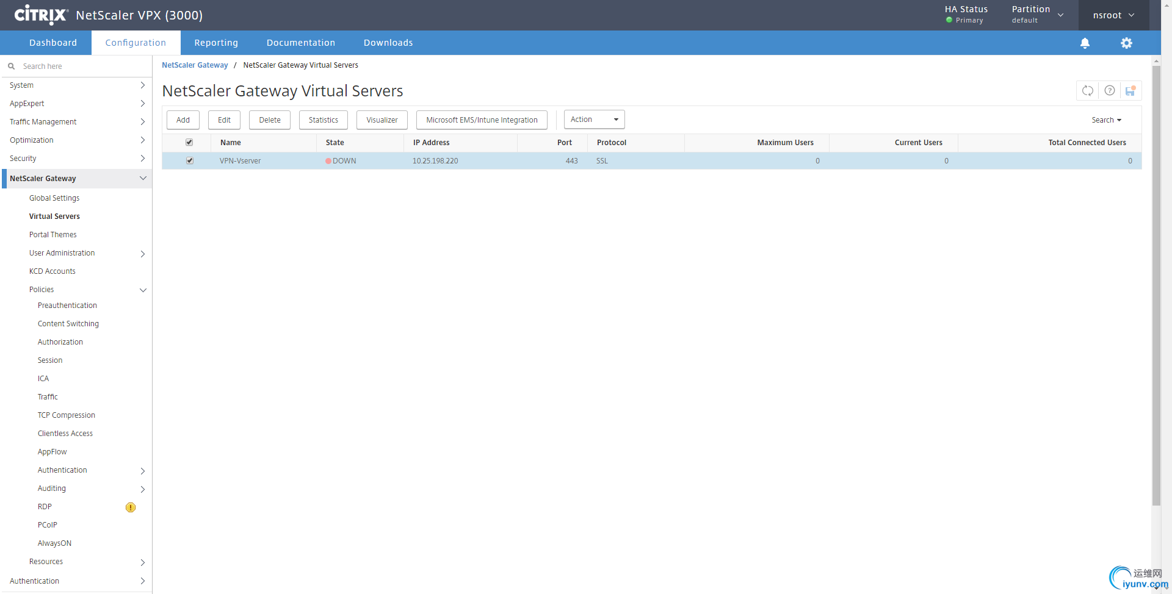
Task: Open Global Settings
Action: (54, 198)
